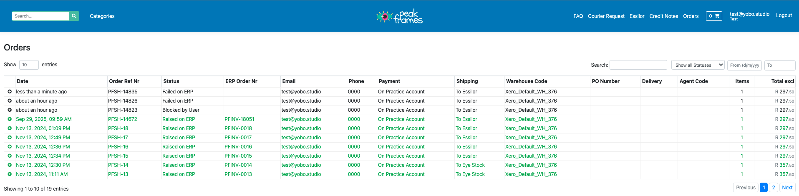Click the green search magnifier button
Screen dimensions: 799x196
click(x=74, y=16)
